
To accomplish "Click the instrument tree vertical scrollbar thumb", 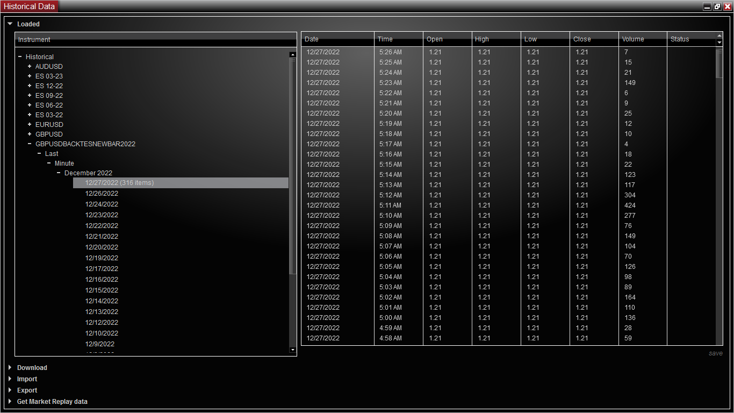I will point(292,166).
